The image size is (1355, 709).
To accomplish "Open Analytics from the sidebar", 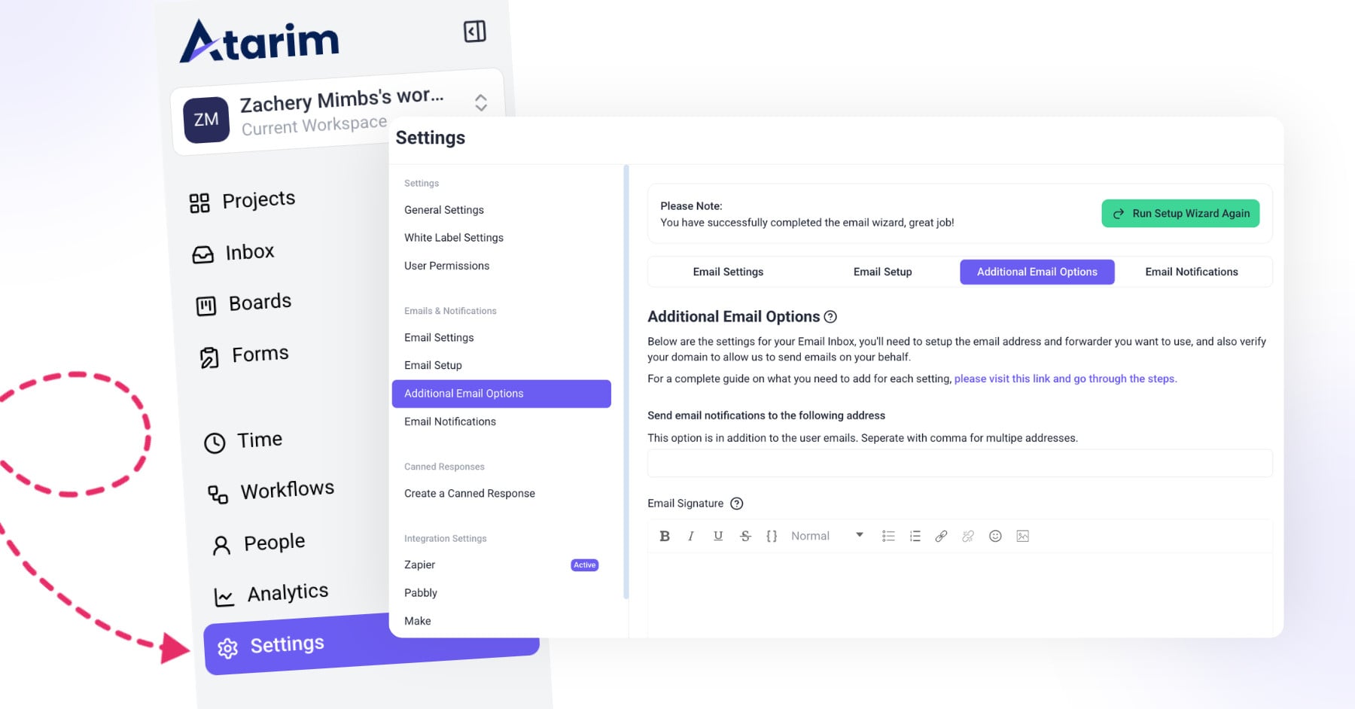I will click(x=287, y=593).
